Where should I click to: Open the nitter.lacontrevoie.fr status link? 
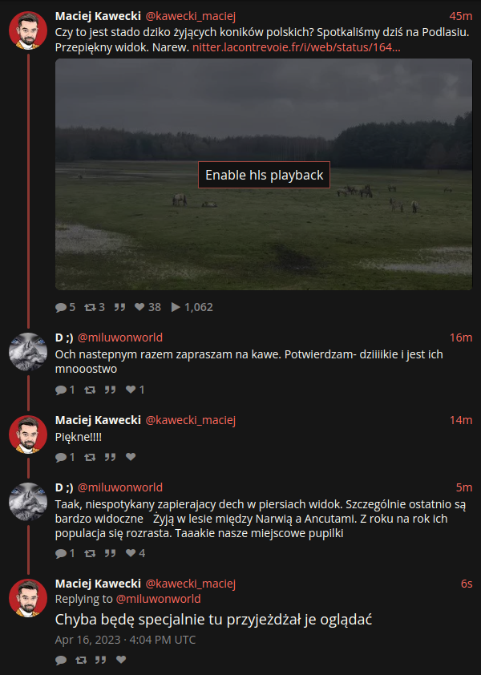click(x=297, y=47)
